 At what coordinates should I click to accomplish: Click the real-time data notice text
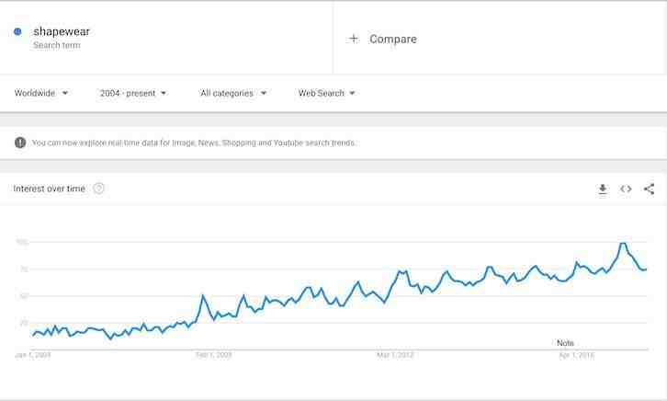[x=194, y=143]
